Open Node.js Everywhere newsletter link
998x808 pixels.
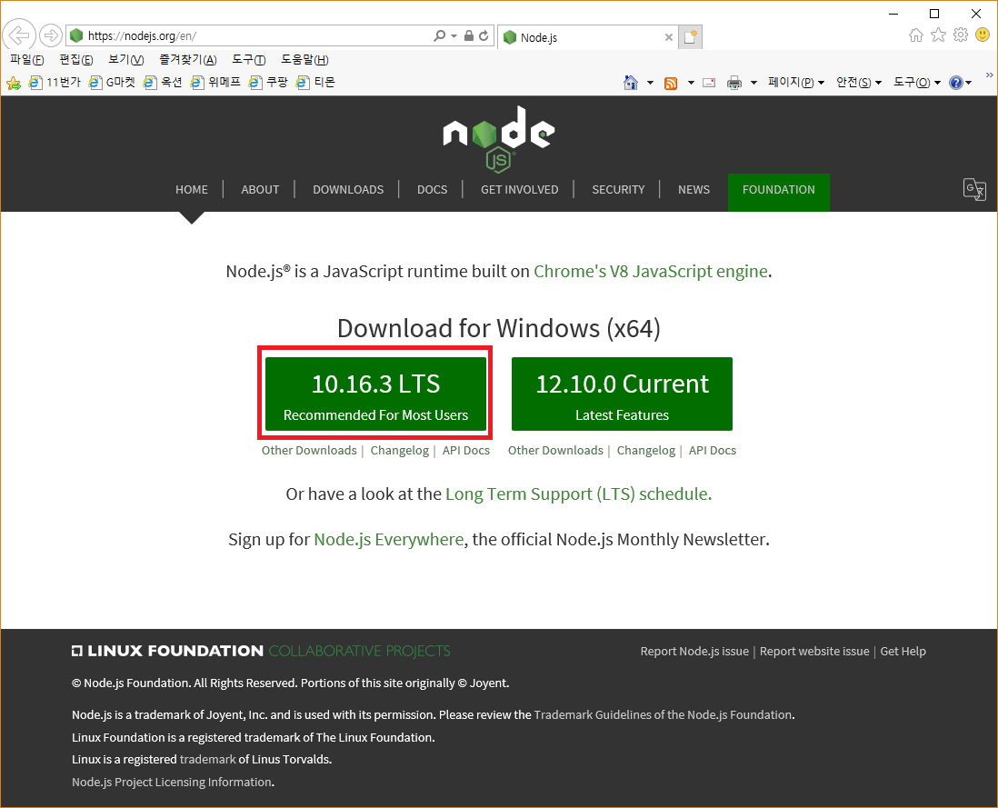(x=389, y=540)
